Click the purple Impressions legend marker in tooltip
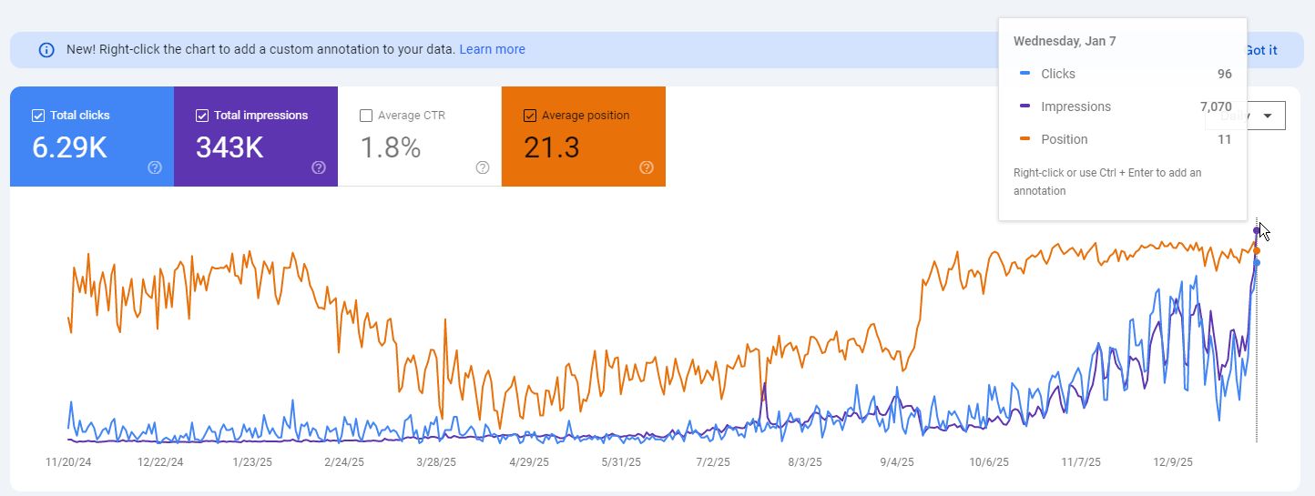1315x496 pixels. (1025, 106)
